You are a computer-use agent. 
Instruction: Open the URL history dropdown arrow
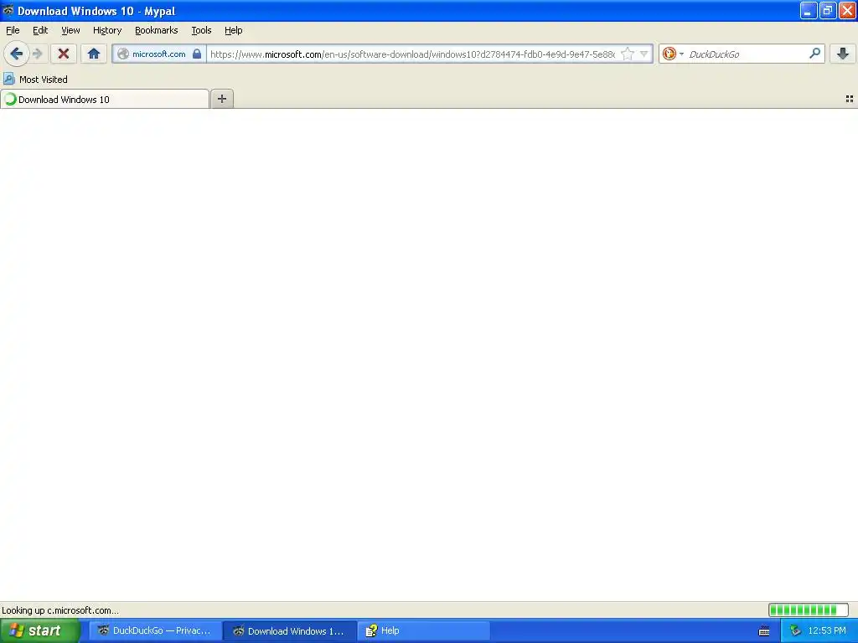click(644, 54)
